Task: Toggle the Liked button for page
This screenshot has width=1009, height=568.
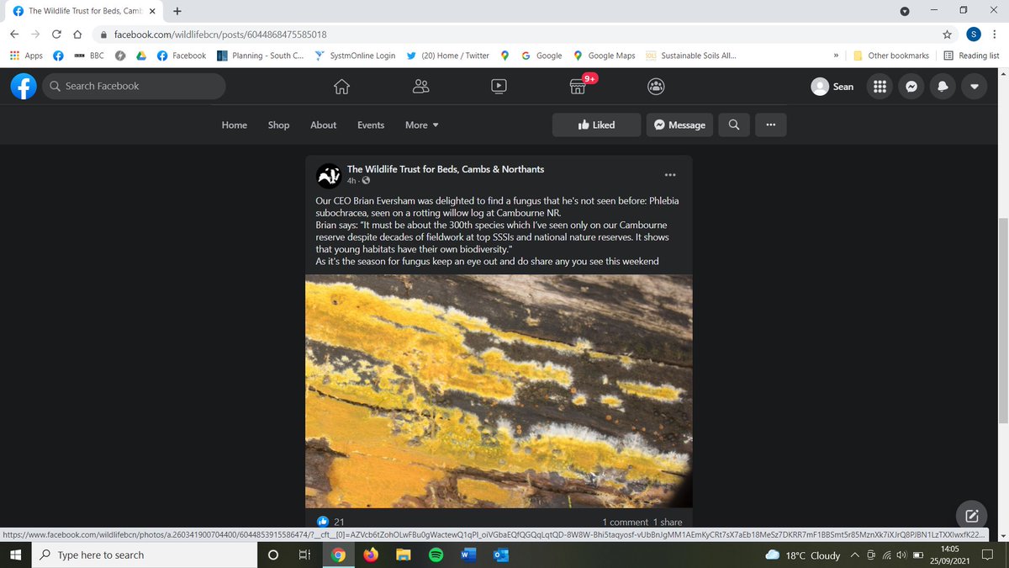Action: tap(596, 125)
